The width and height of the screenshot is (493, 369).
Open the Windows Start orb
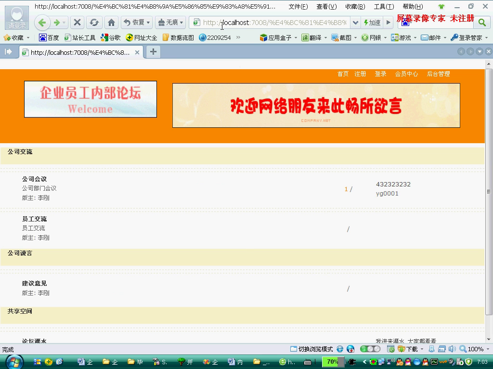coord(14,362)
